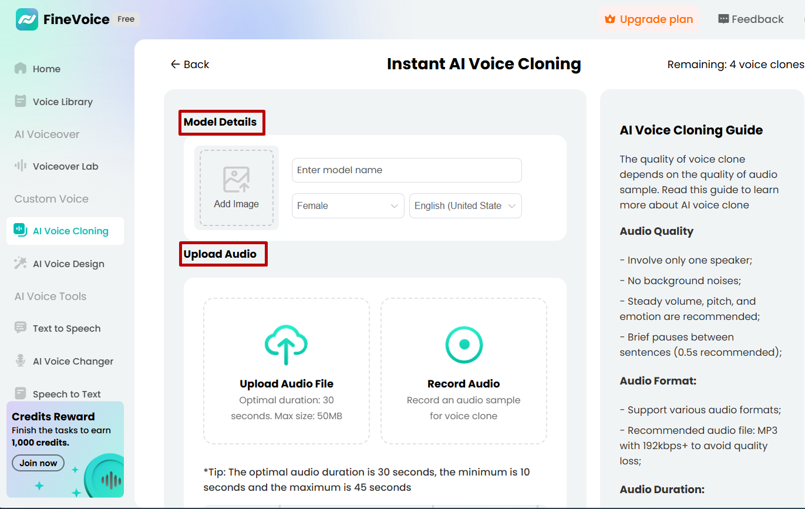Click the Add Image placeholder box

tap(237, 188)
